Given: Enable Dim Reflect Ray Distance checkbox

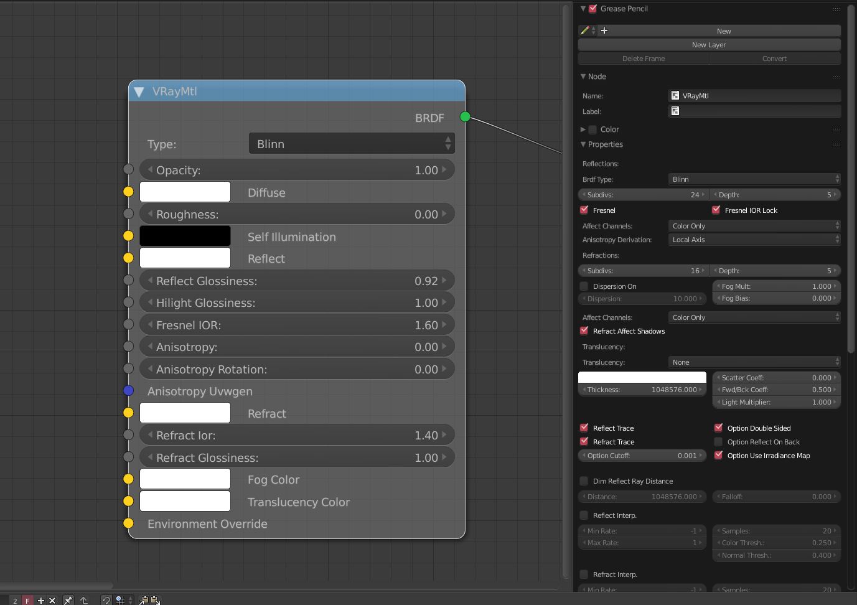Looking at the screenshot, I should [x=584, y=481].
